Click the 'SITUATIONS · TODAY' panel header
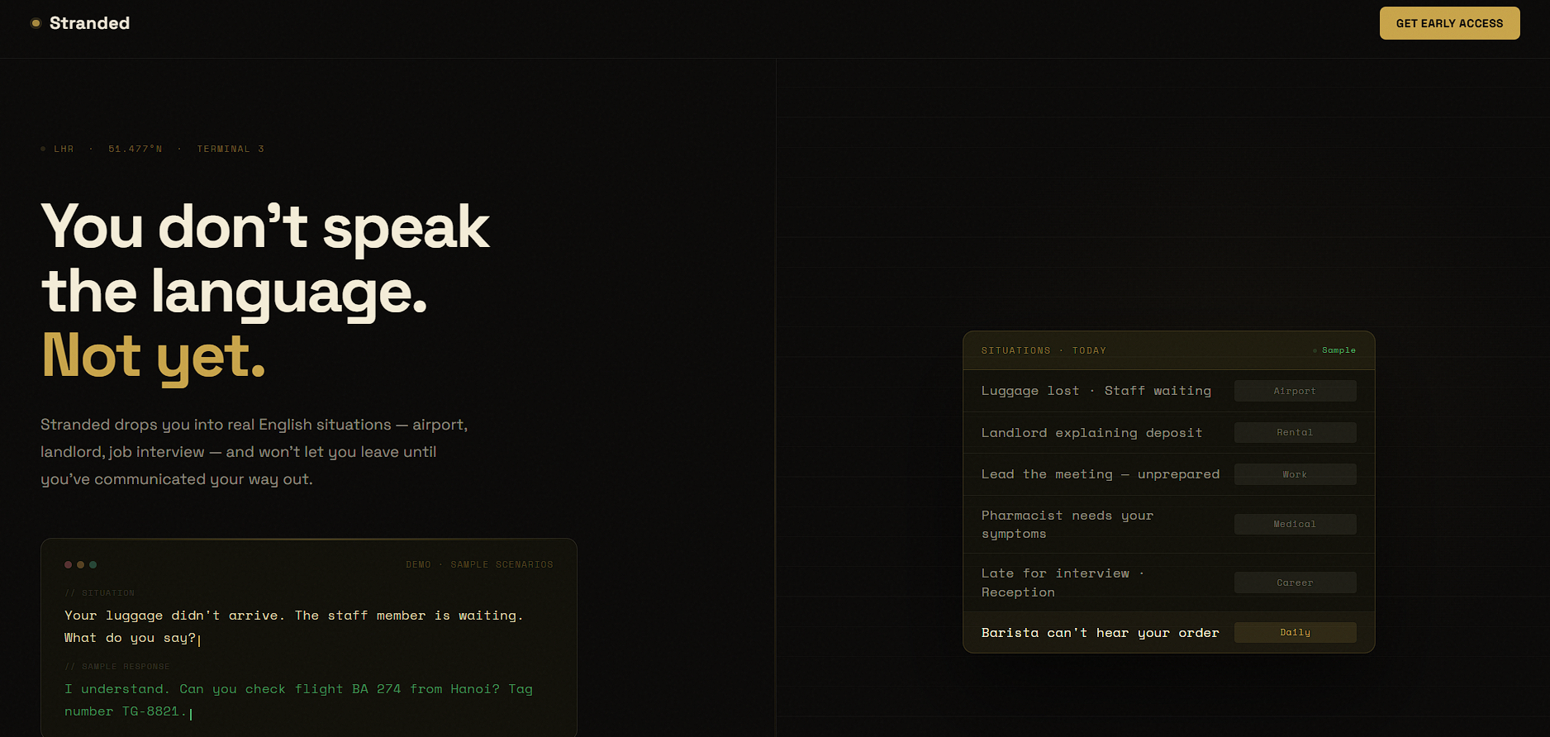 coord(1044,350)
